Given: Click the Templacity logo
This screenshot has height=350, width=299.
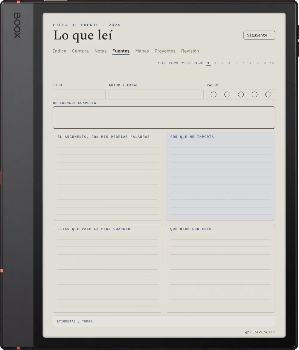Looking at the screenshot, I should tap(260, 332).
